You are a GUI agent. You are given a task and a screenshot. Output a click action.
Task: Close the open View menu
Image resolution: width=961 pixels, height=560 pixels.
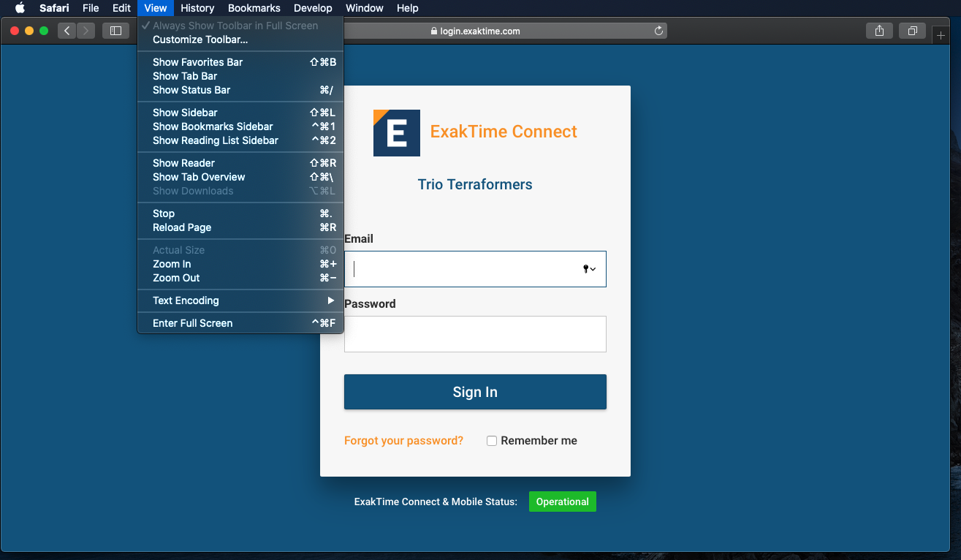pyautogui.click(x=156, y=8)
